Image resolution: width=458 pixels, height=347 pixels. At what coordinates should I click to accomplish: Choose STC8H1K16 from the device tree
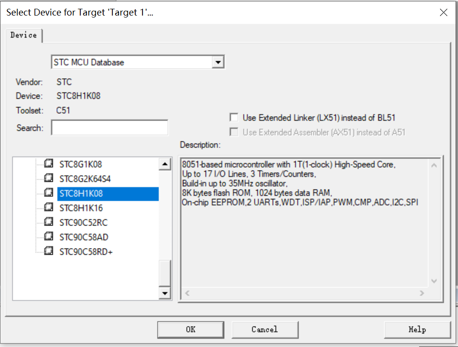[x=81, y=208]
